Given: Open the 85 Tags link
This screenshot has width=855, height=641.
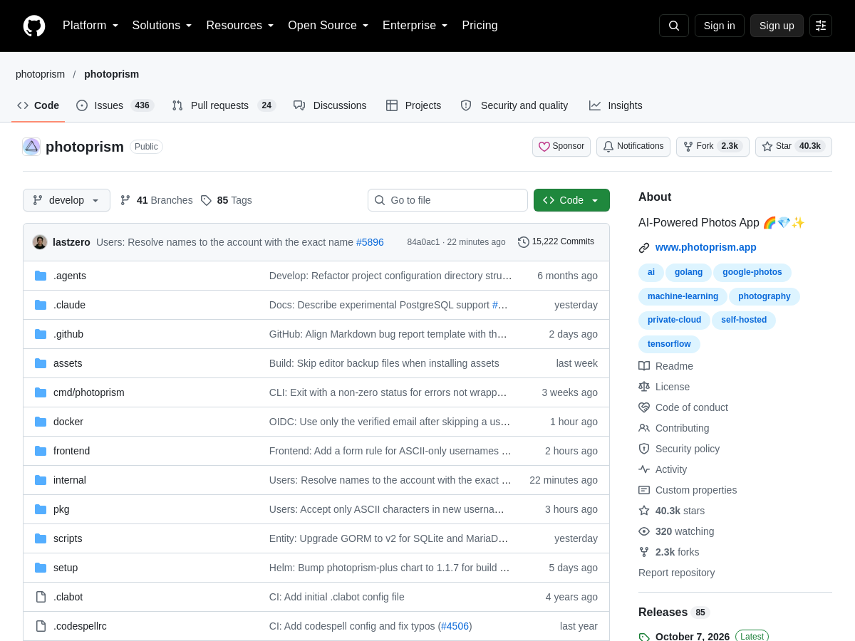Looking at the screenshot, I should pyautogui.click(x=226, y=200).
